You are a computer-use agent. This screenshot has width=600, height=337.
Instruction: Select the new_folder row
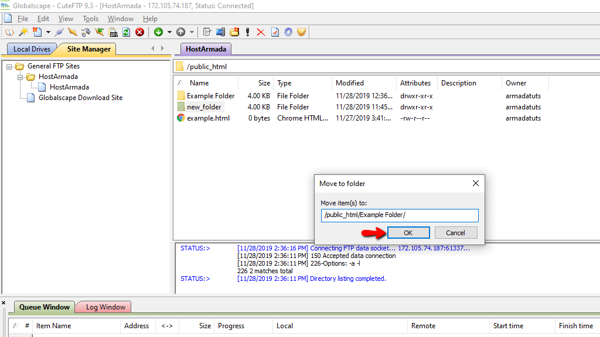pyautogui.click(x=204, y=107)
